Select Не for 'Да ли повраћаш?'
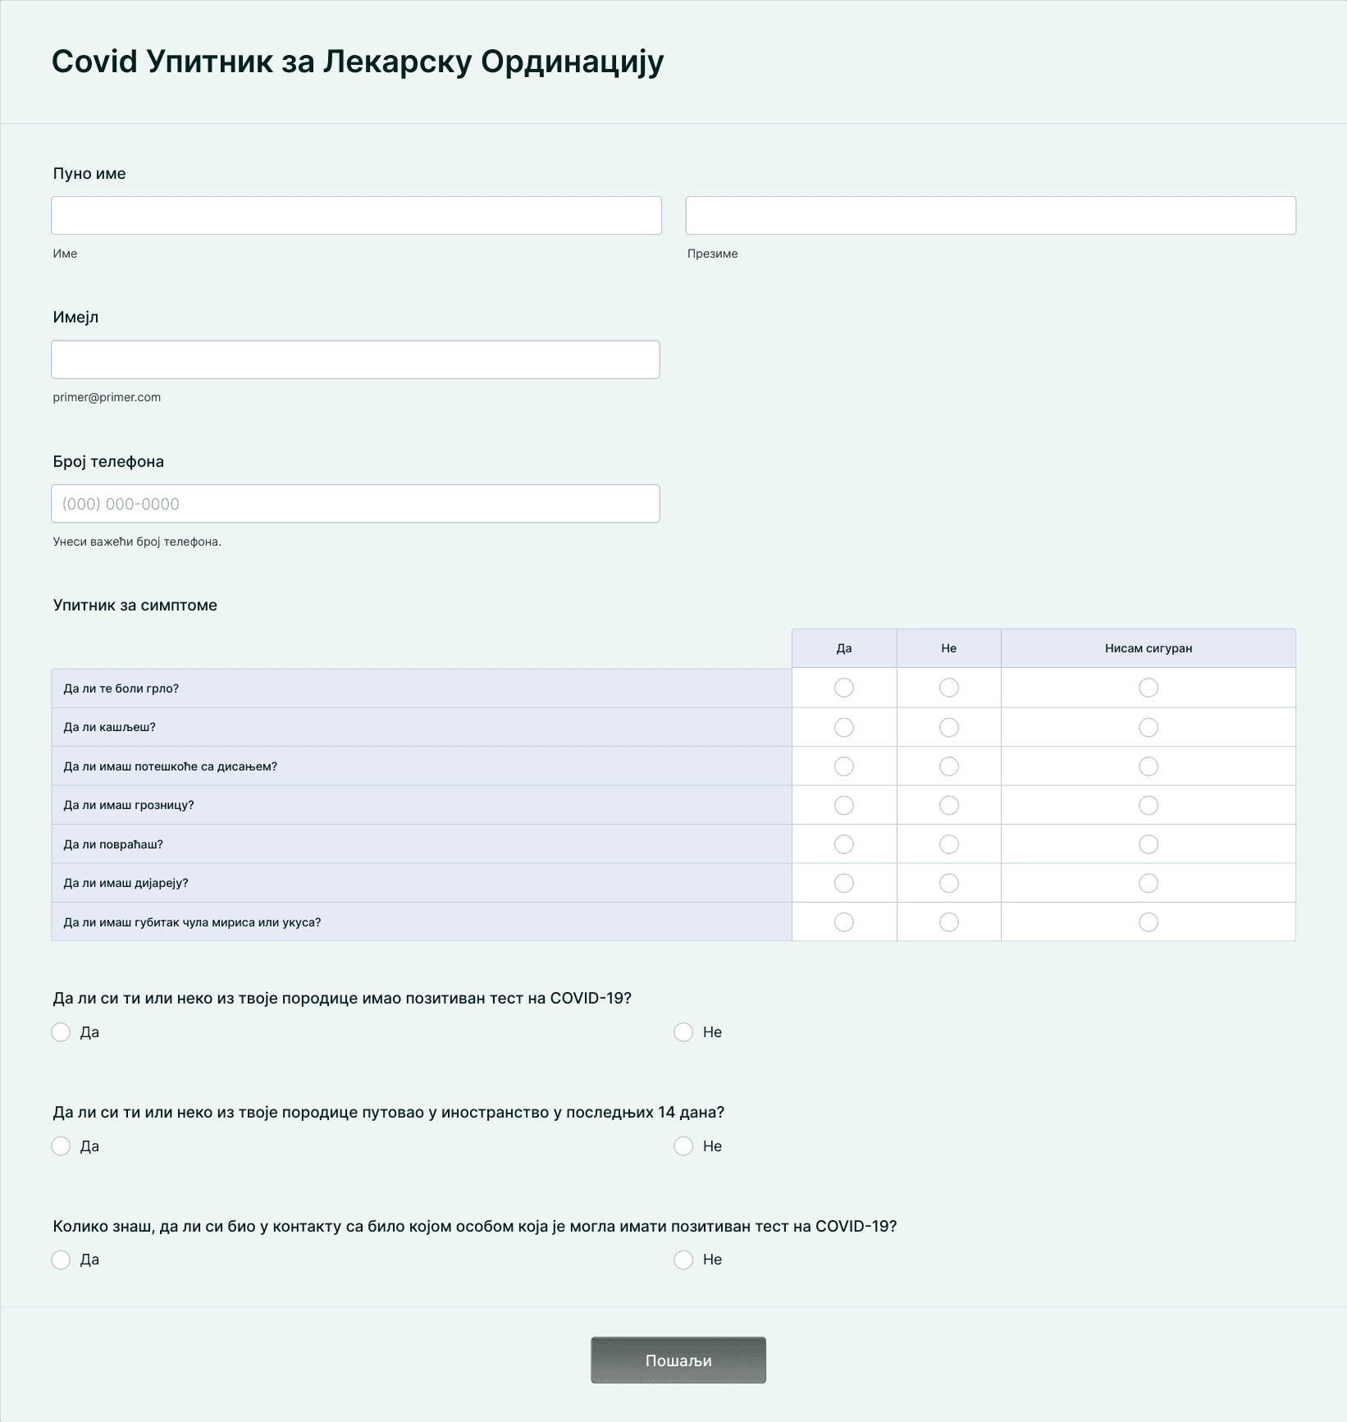 click(948, 844)
